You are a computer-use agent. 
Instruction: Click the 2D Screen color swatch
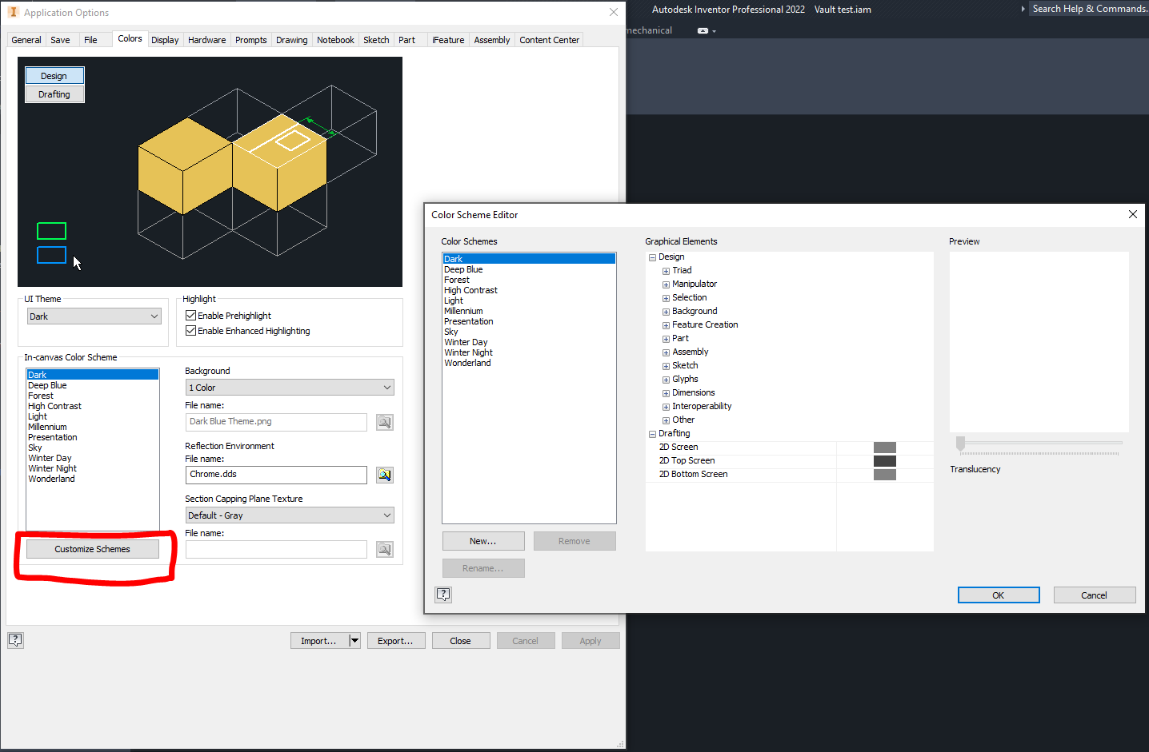885,448
